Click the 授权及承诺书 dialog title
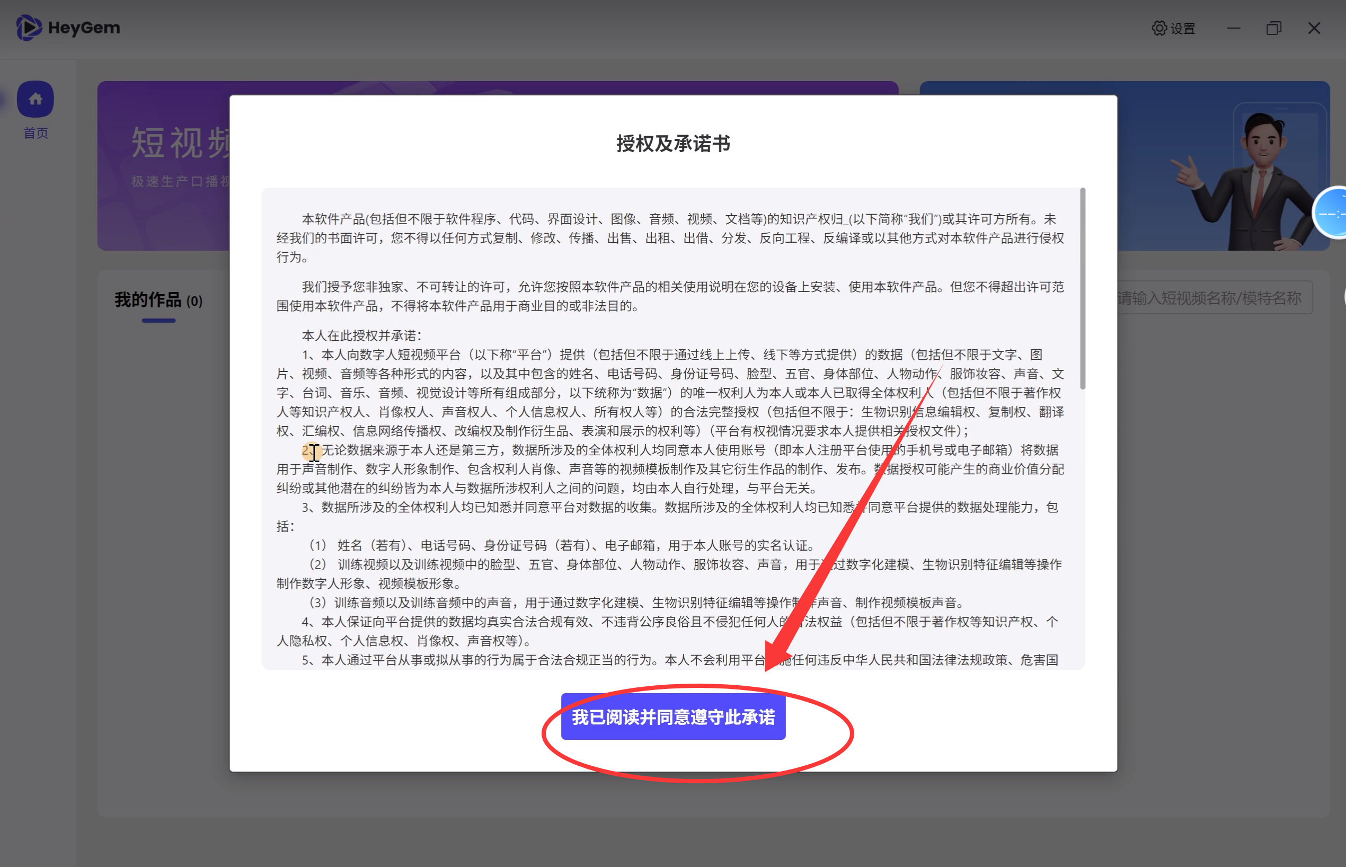1346x867 pixels. pyautogui.click(x=672, y=144)
